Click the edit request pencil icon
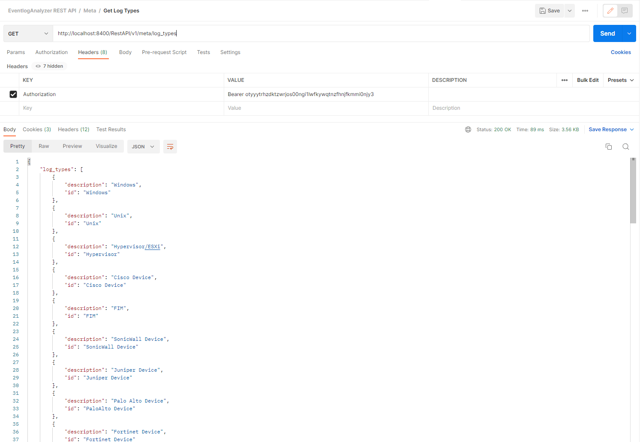The image size is (640, 442). [x=610, y=10]
